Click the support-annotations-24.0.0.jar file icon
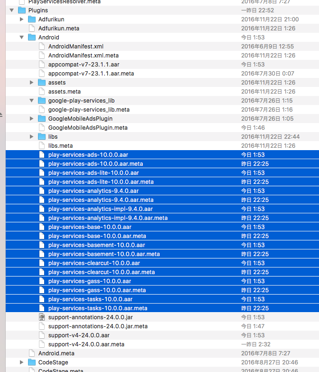Viewport: 319px width, 372px height. click(42, 317)
